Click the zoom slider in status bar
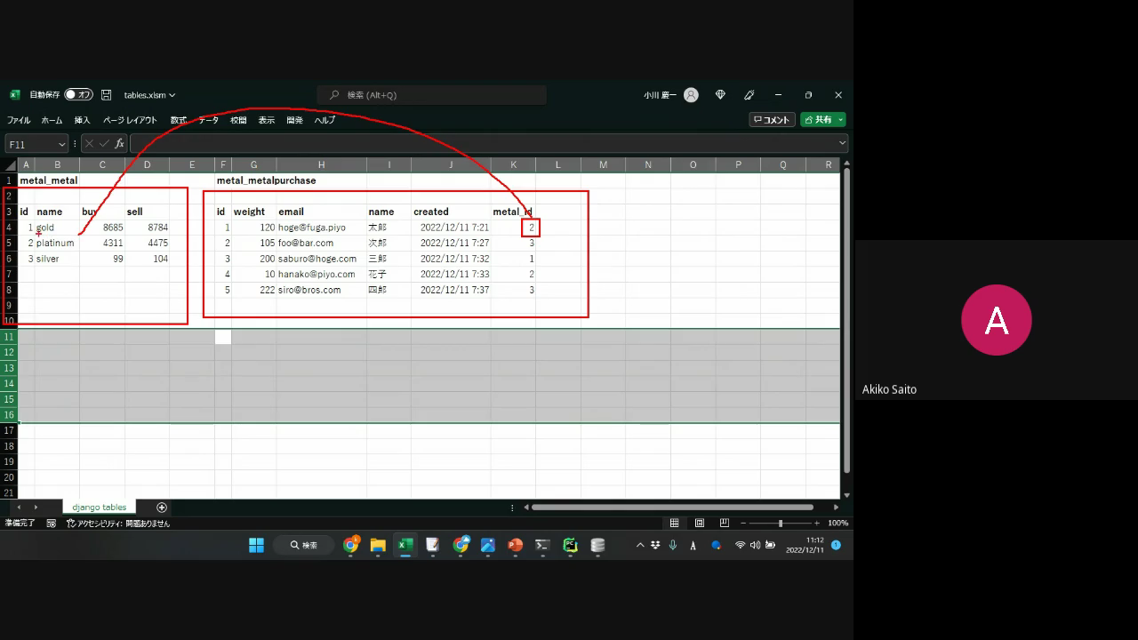 [781, 523]
